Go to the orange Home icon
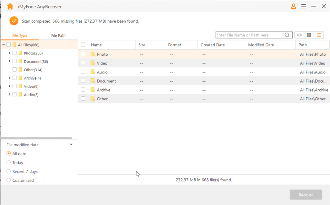The width and height of the screenshot is (330, 205). coord(10,6)
